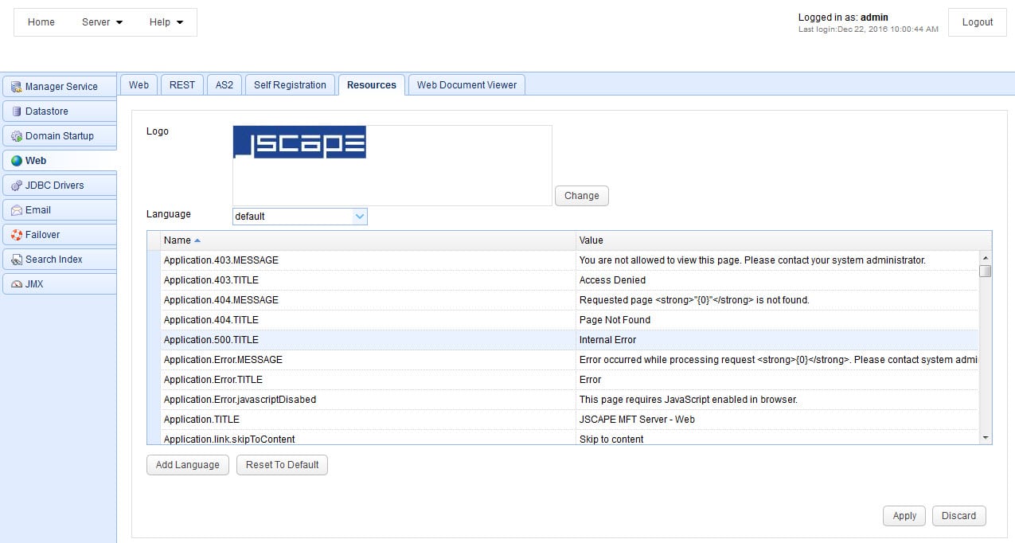Screen dimensions: 1015x543
Task: Open the AS2 tab
Action: point(224,85)
